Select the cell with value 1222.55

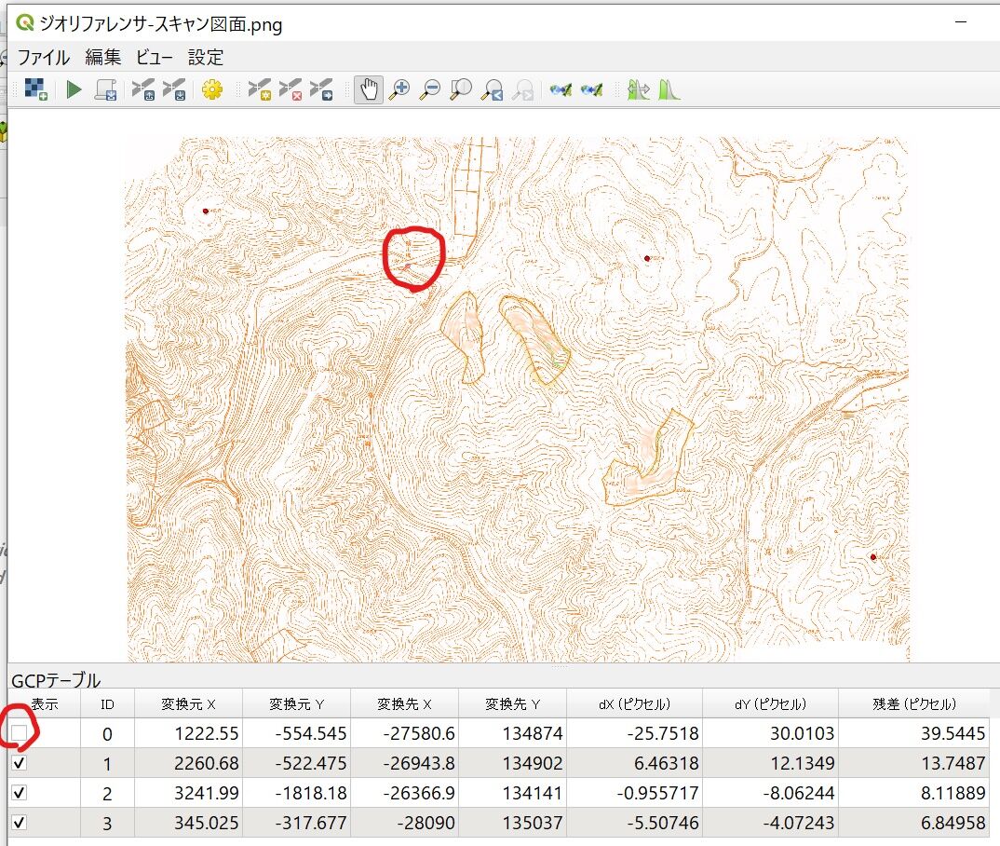tap(188, 733)
